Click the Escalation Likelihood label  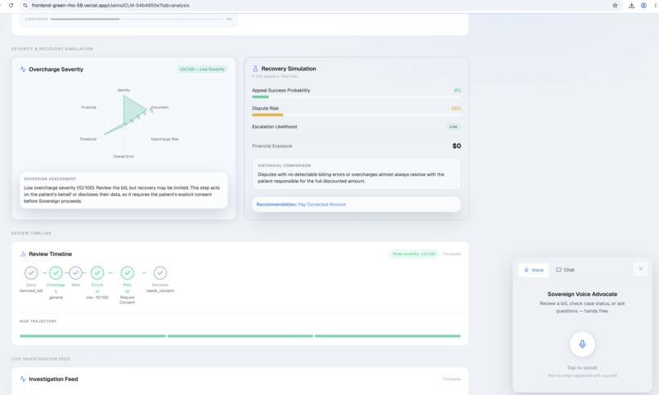[275, 127]
